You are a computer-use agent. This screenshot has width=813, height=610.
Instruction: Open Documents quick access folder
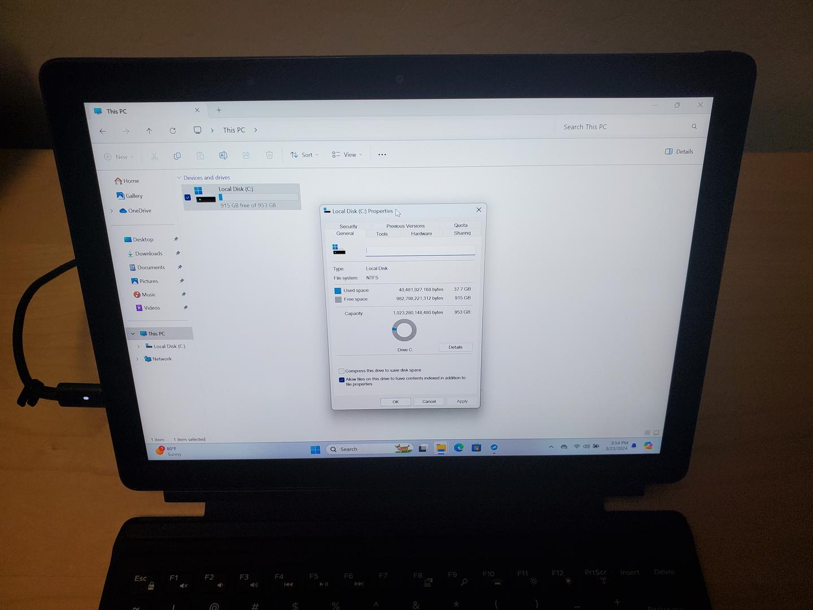pyautogui.click(x=147, y=267)
